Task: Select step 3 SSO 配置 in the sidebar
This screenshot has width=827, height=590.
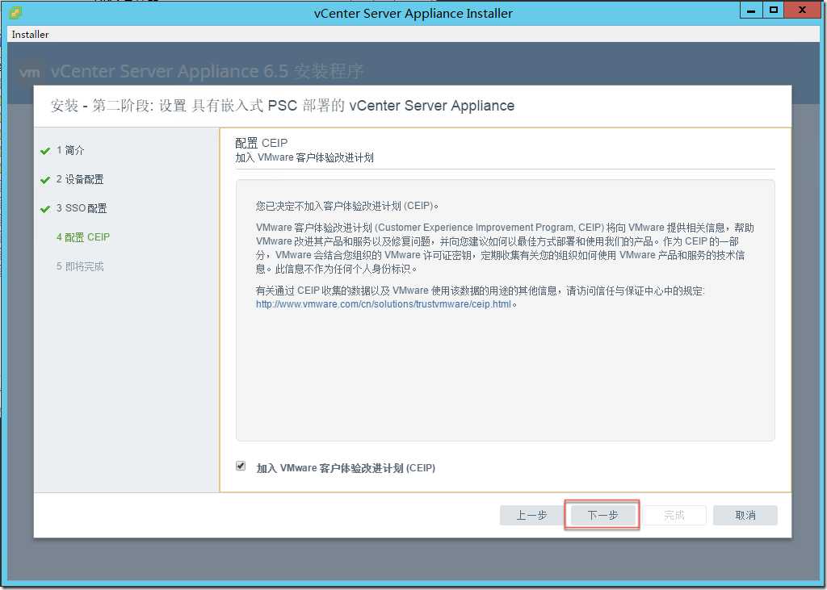Action: click(x=82, y=208)
